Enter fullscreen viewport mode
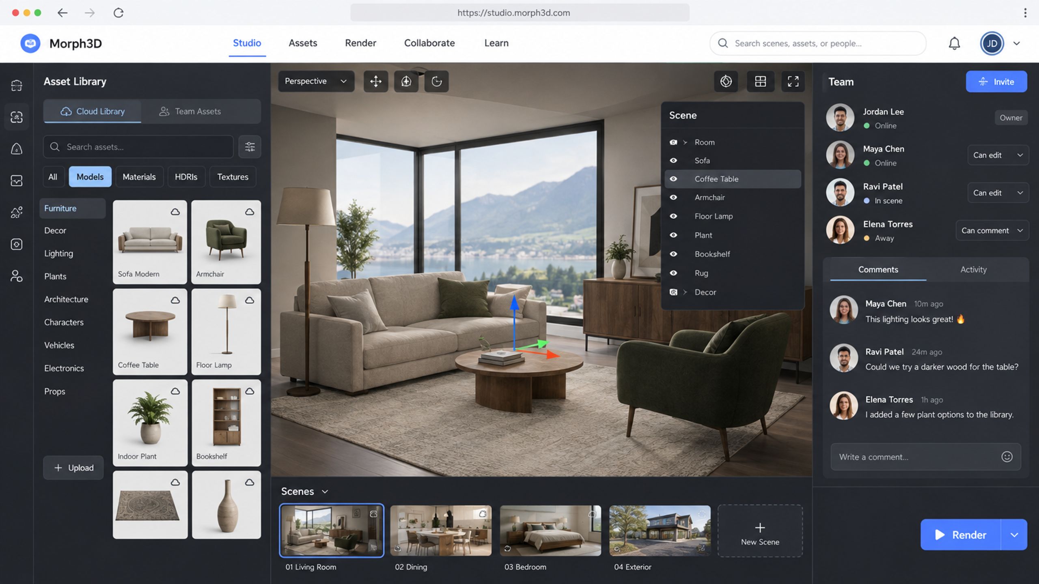1039x584 pixels. [x=793, y=82]
